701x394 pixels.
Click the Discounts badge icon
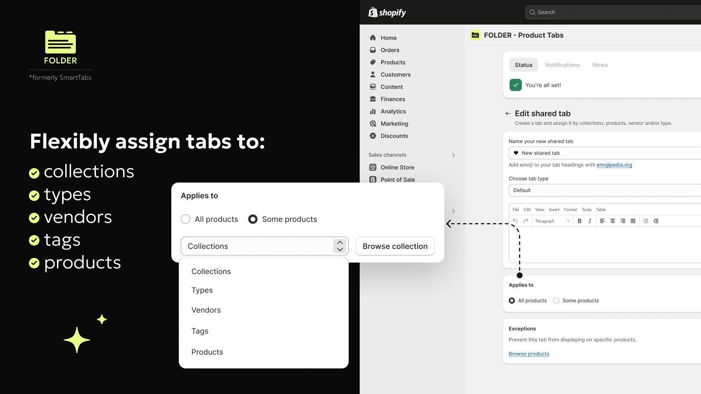pos(373,136)
